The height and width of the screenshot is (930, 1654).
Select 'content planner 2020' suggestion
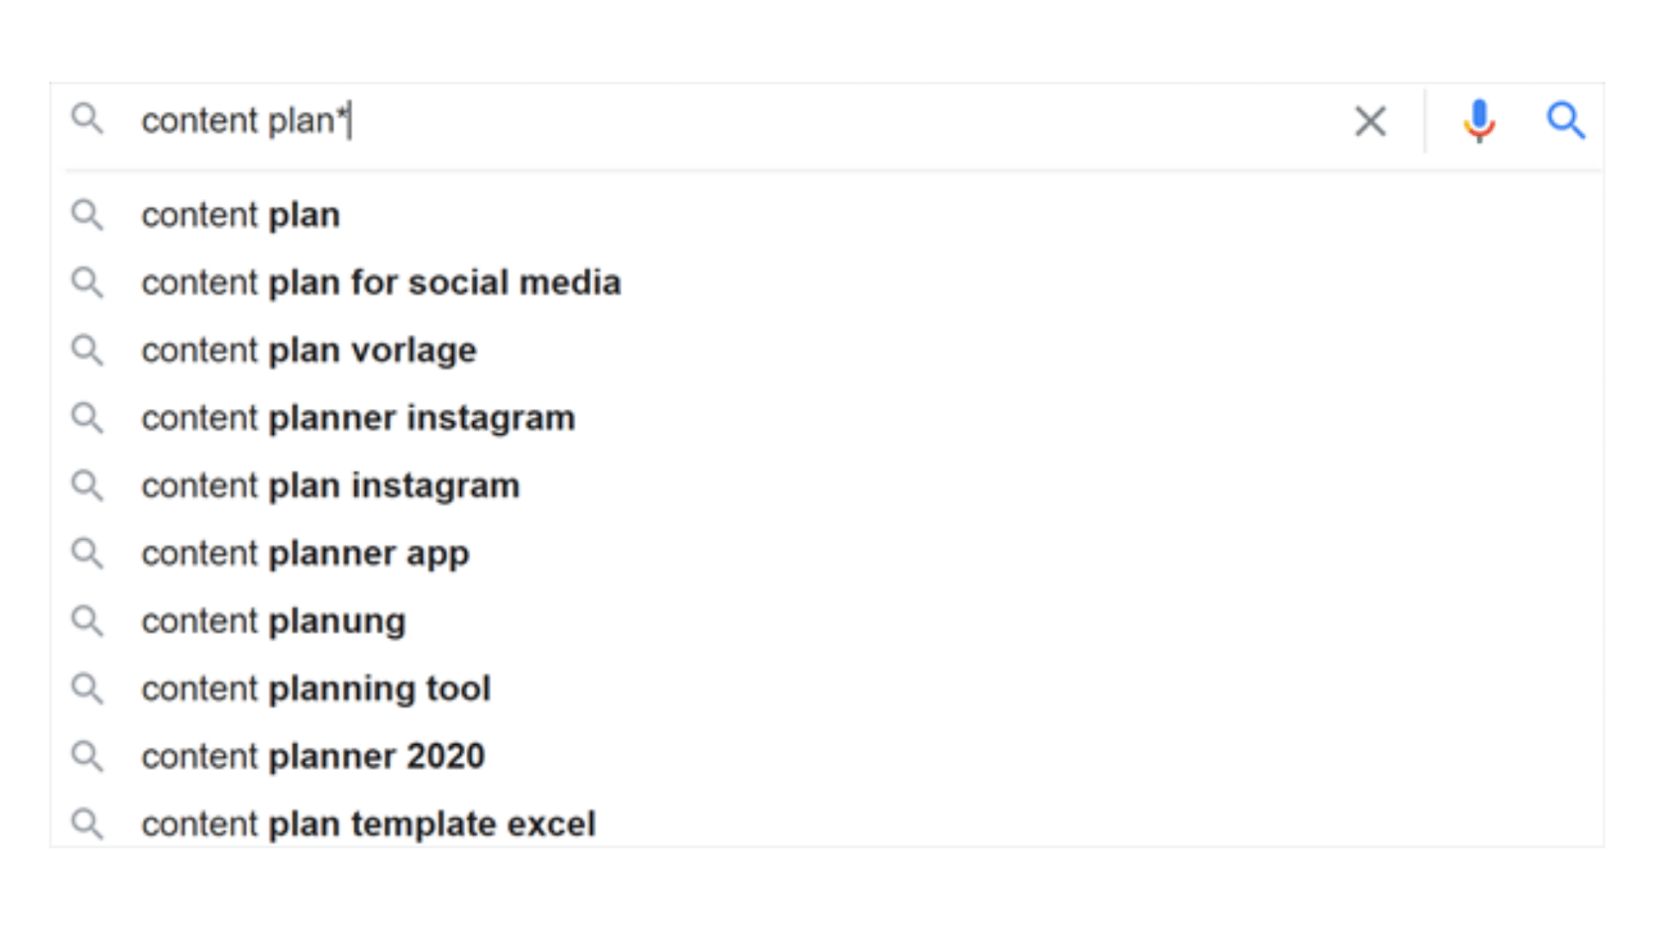pos(827,756)
